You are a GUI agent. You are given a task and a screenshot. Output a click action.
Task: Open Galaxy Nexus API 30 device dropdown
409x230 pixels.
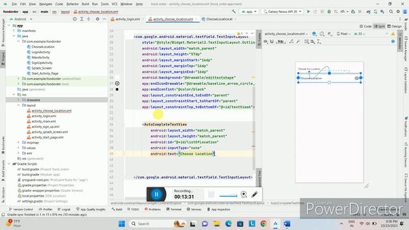[282, 11]
